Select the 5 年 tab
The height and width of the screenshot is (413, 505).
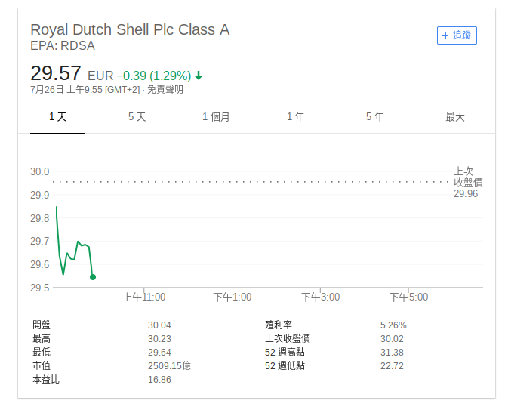375,117
